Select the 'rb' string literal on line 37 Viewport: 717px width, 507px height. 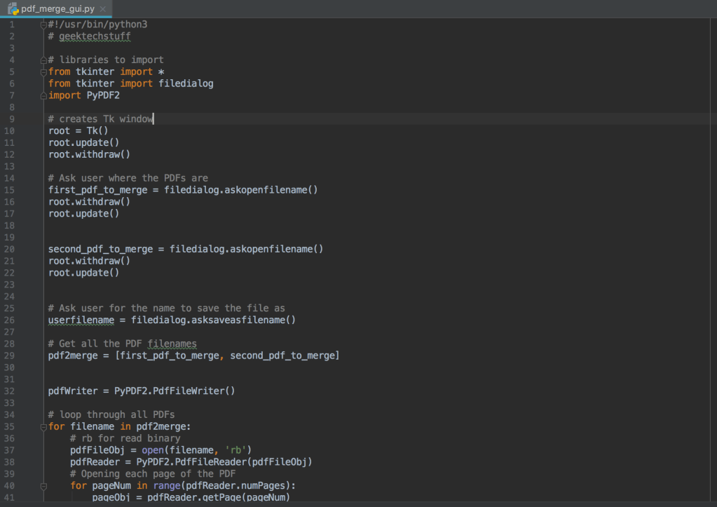[238, 449]
